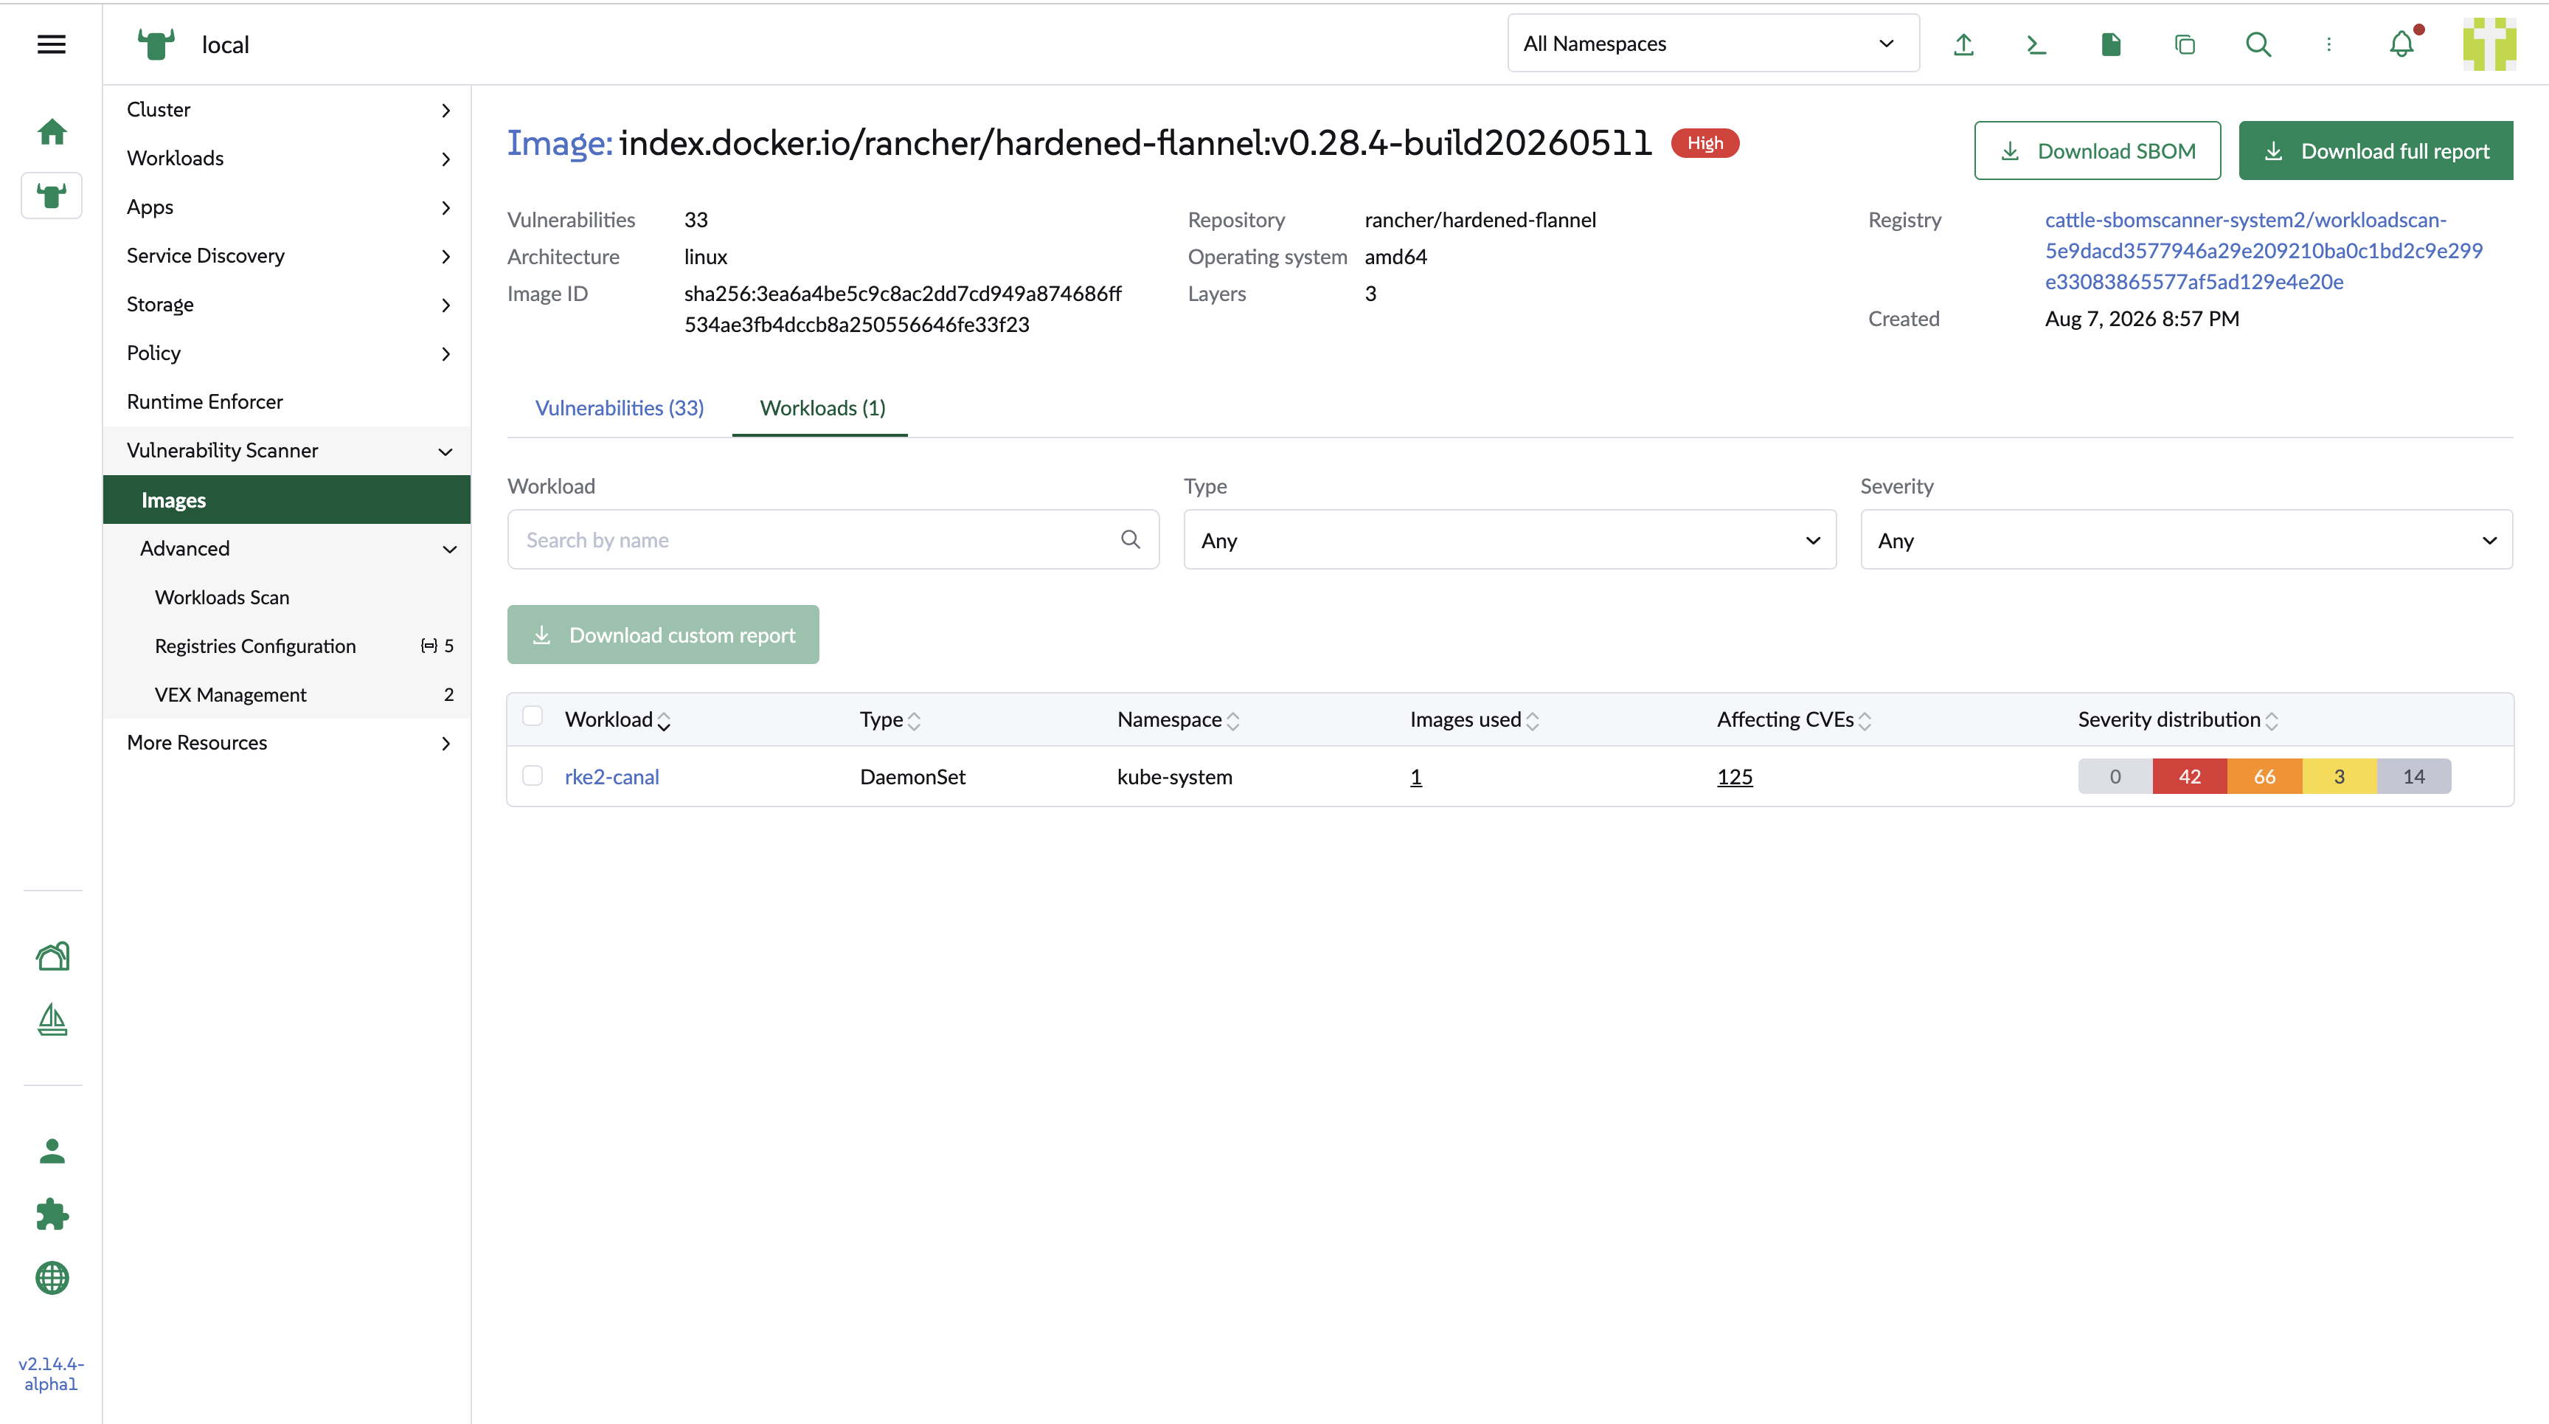Download the KubeConfig file icon
The height and width of the screenshot is (1424, 2549).
click(x=2111, y=44)
